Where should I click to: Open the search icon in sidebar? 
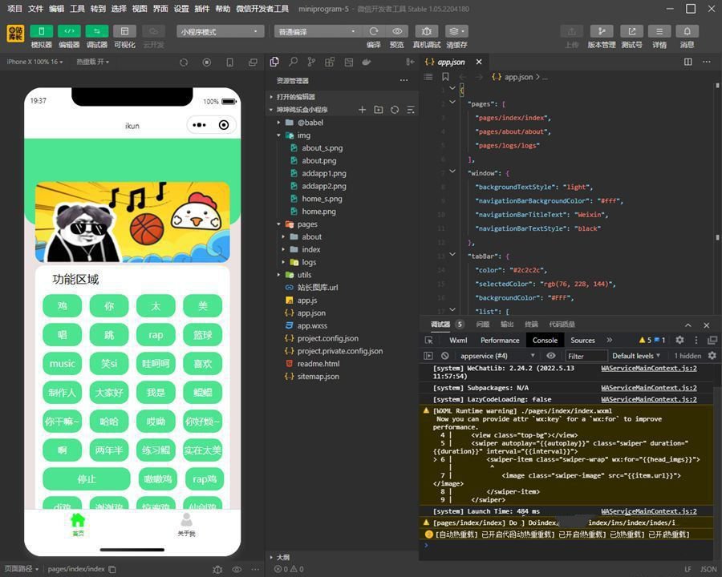click(x=293, y=62)
